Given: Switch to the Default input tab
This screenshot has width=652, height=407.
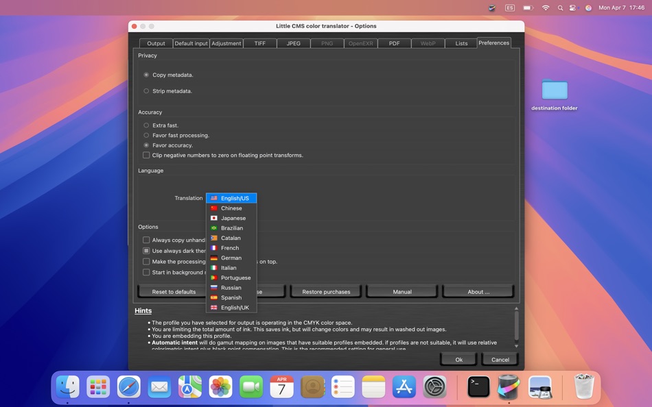Looking at the screenshot, I should (191, 43).
